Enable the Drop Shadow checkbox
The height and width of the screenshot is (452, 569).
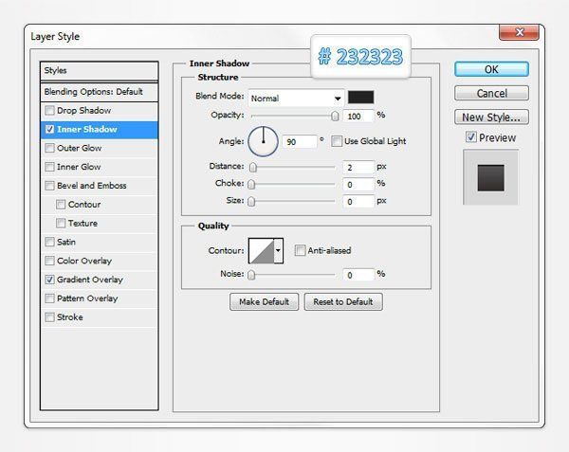click(49, 110)
